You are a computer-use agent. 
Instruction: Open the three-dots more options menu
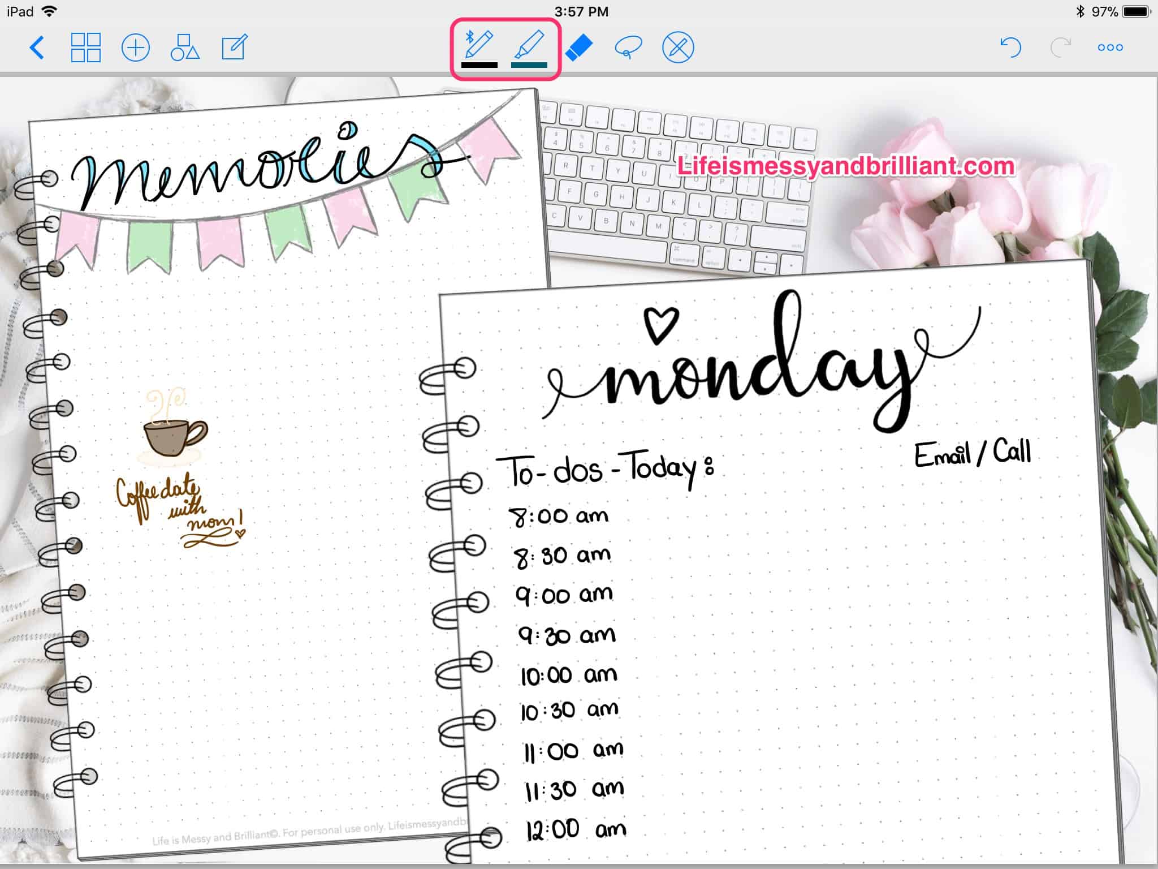coord(1110,48)
